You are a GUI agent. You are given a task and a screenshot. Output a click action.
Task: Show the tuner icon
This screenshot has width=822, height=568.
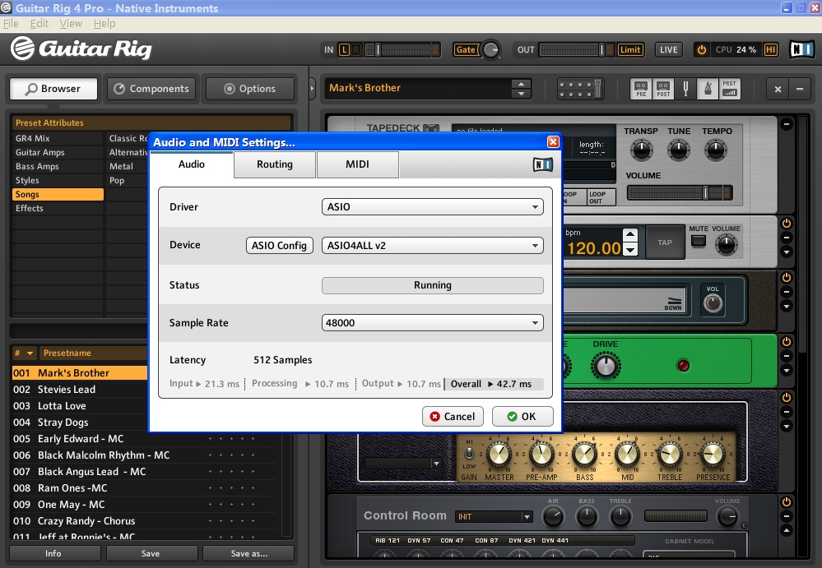click(685, 89)
